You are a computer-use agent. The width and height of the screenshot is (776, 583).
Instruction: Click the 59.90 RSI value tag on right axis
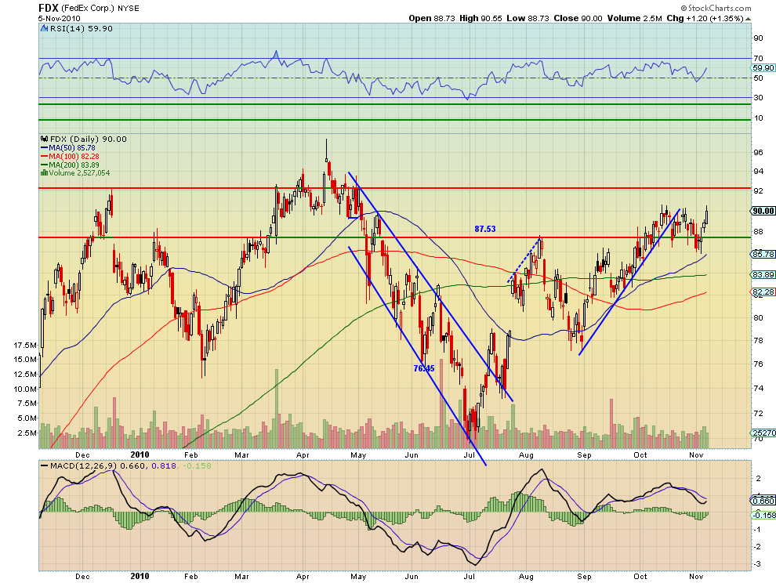(763, 68)
